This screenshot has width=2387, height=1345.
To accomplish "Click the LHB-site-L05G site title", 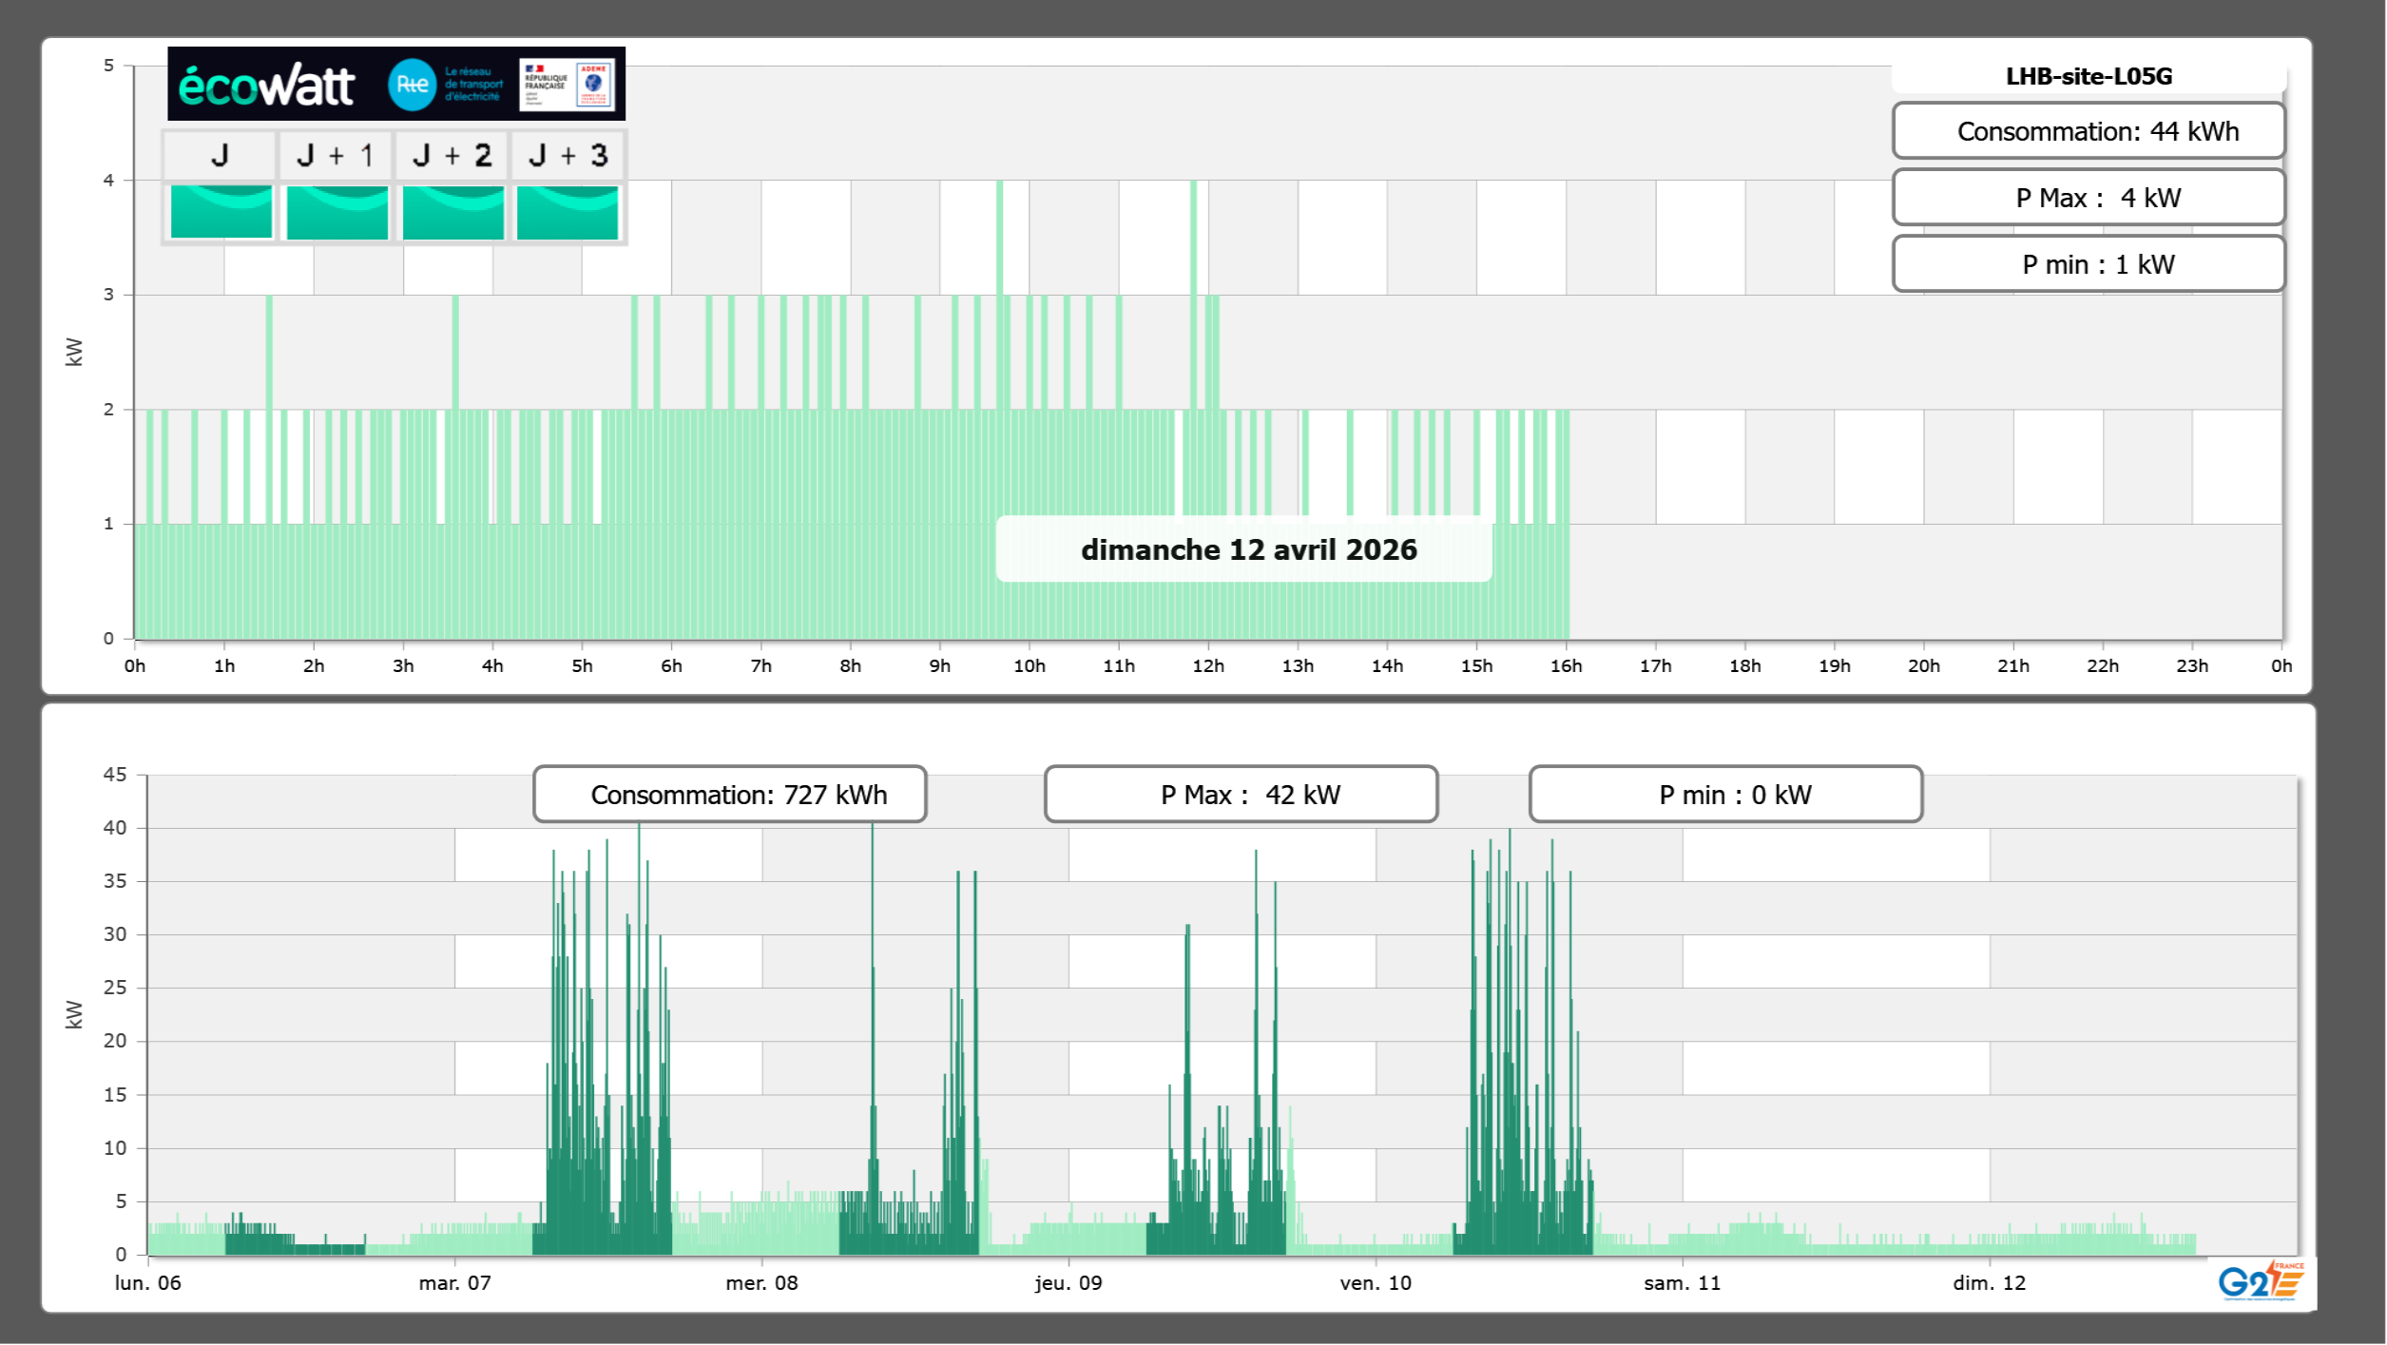I will coord(2089,76).
